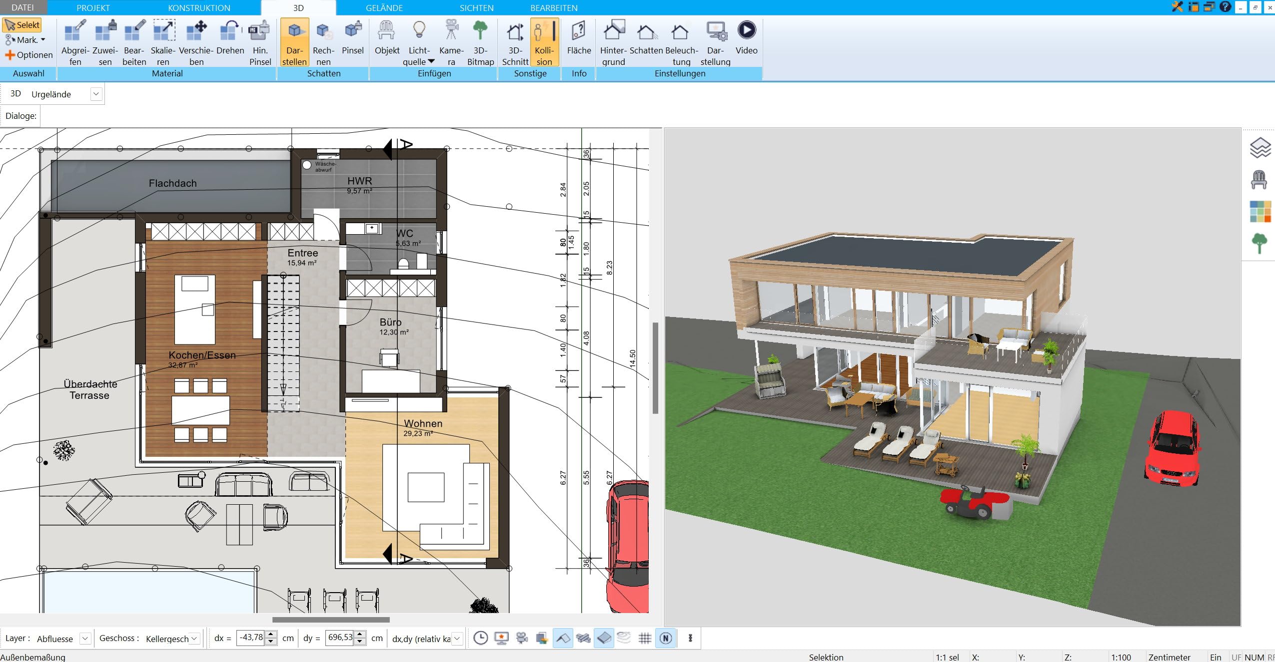Choose the Zuweisen material tool
Screen dimensions: 1275x662
click(105, 42)
